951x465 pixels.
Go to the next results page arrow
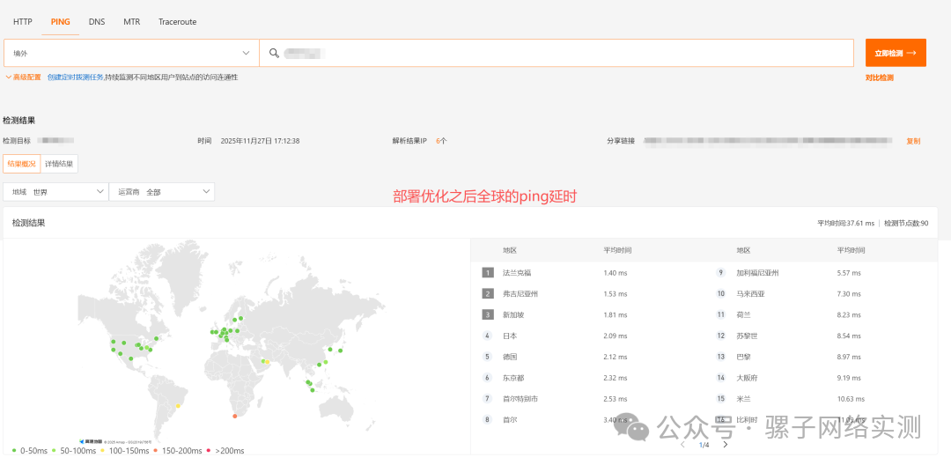click(x=725, y=445)
